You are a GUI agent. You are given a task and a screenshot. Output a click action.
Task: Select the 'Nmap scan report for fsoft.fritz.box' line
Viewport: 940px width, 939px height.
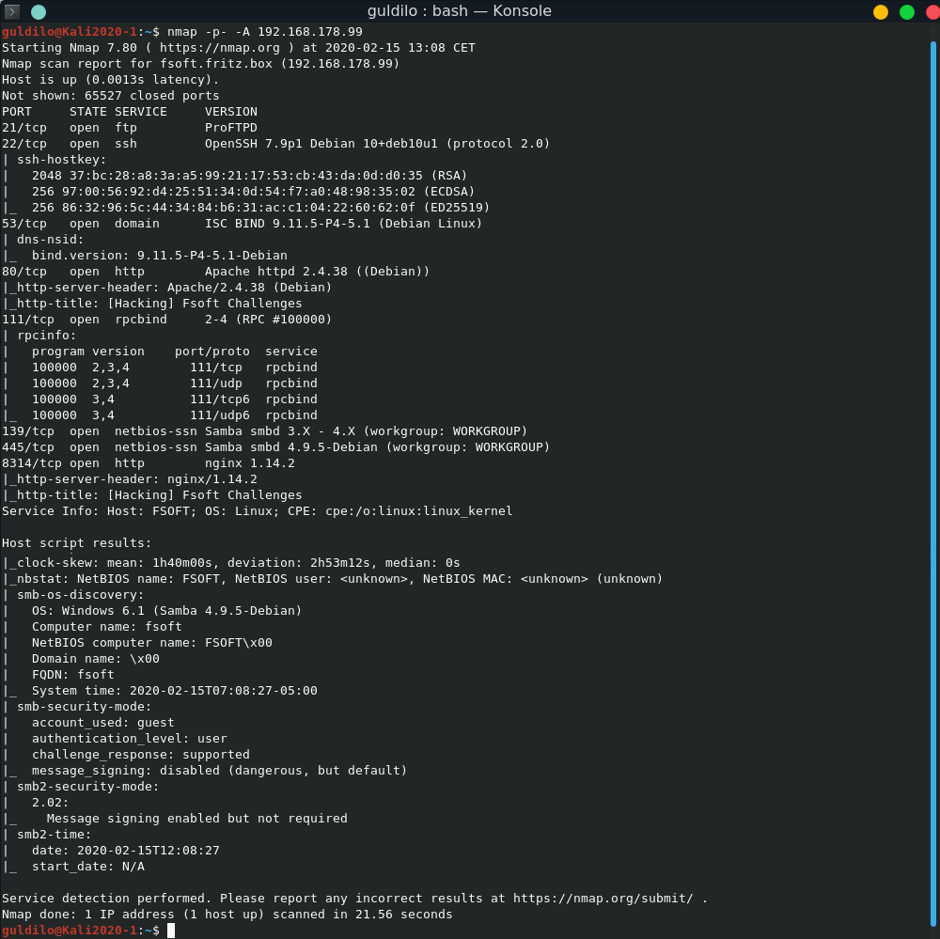click(200, 64)
